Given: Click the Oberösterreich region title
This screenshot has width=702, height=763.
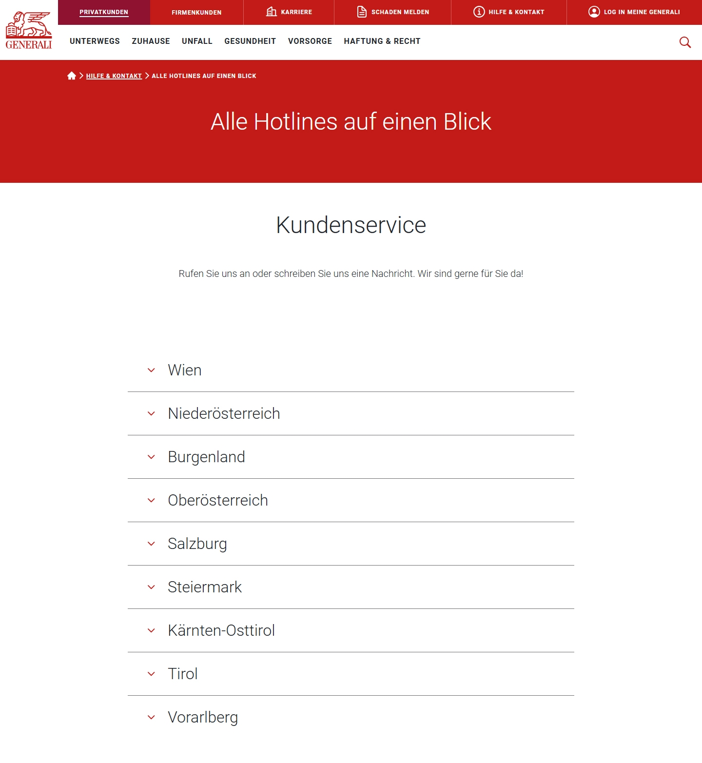Looking at the screenshot, I should (218, 500).
